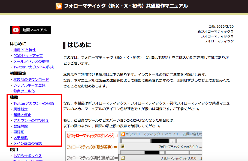
Task: Click the 稼働 sidebar heading
Action: coord(14,97)
